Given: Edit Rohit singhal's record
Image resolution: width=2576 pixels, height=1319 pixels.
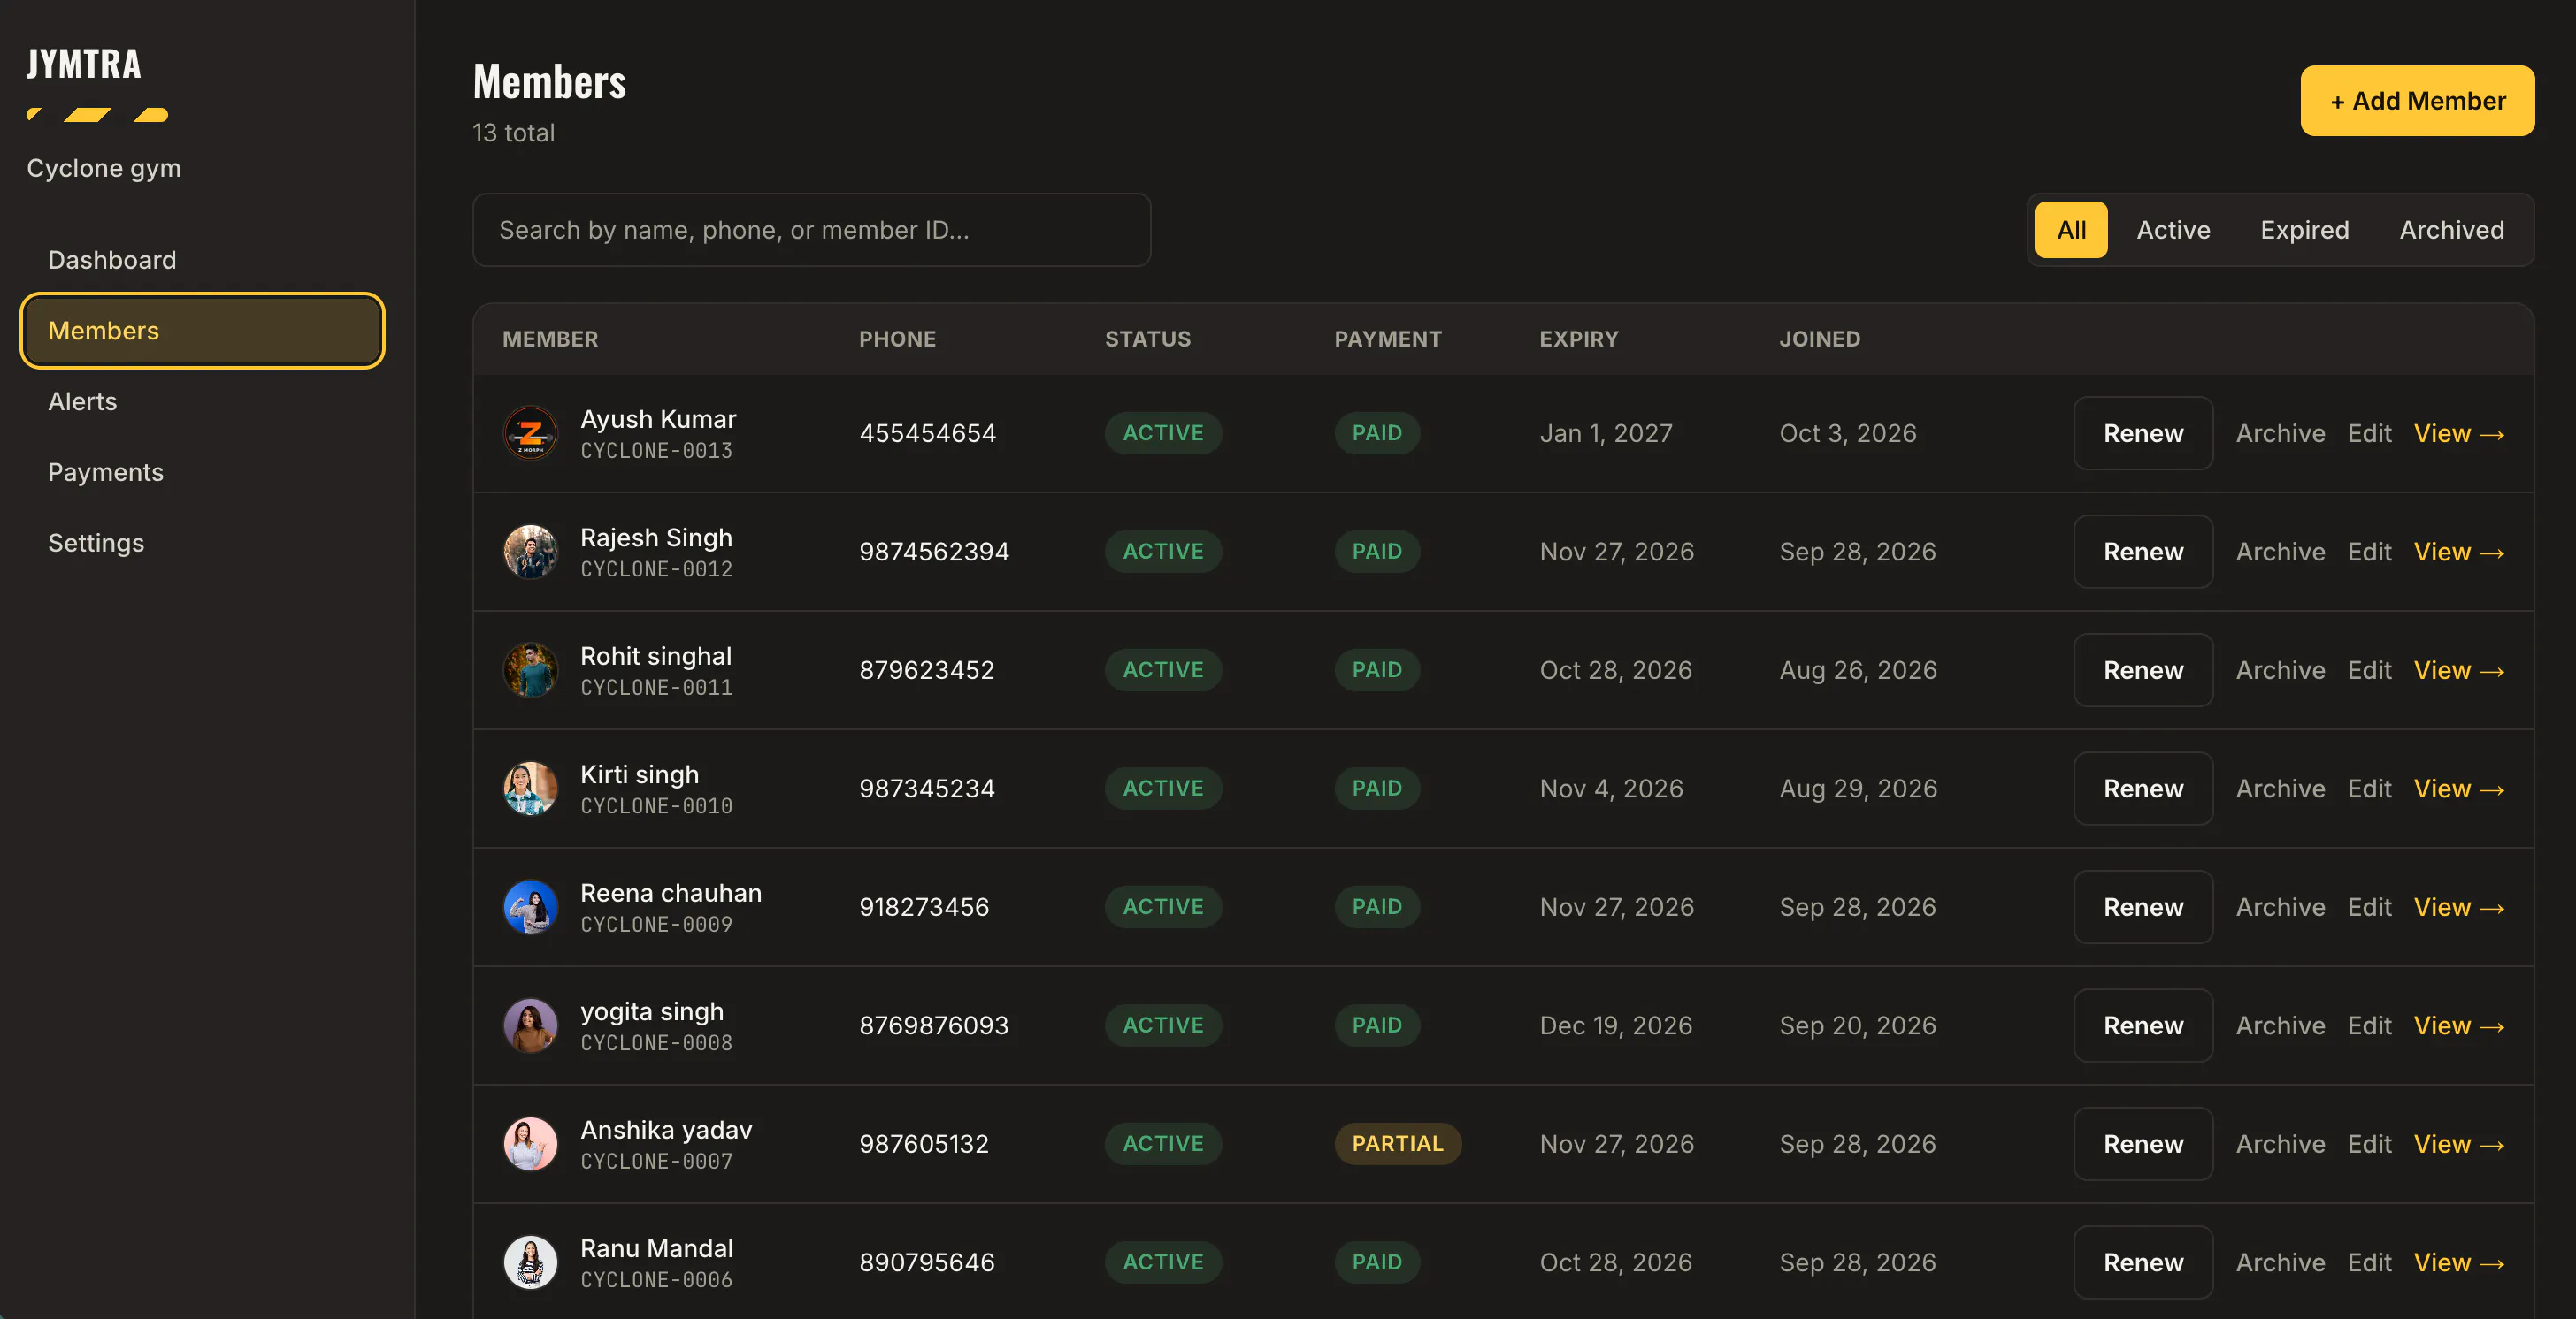Looking at the screenshot, I should pos(2369,669).
